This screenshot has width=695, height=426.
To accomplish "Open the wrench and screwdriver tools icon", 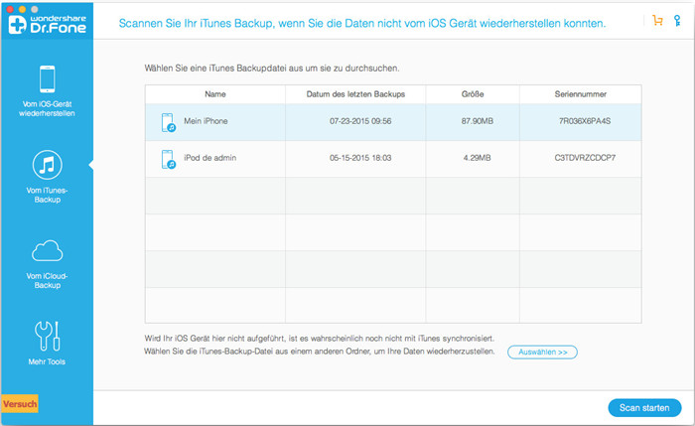I will coord(47,336).
